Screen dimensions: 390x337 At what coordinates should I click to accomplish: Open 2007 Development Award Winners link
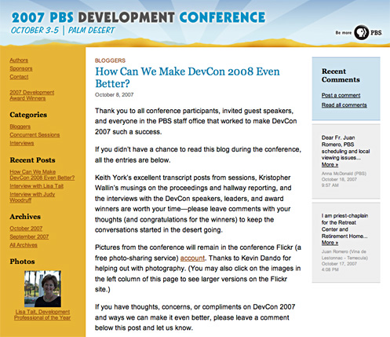click(32, 95)
